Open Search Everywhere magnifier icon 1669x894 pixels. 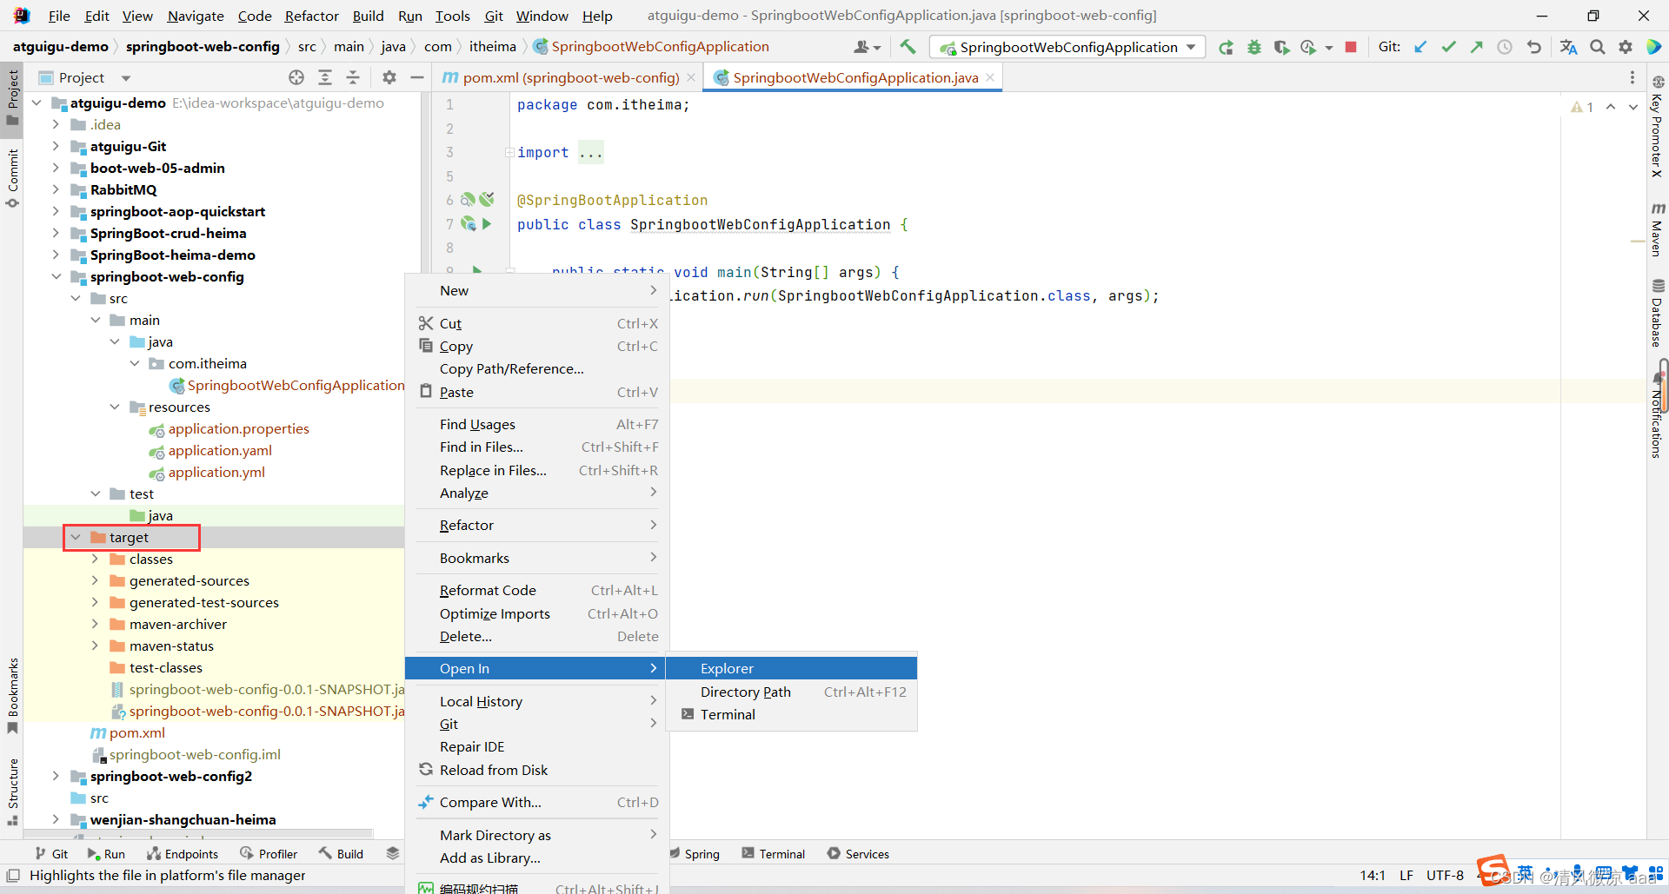[1598, 47]
